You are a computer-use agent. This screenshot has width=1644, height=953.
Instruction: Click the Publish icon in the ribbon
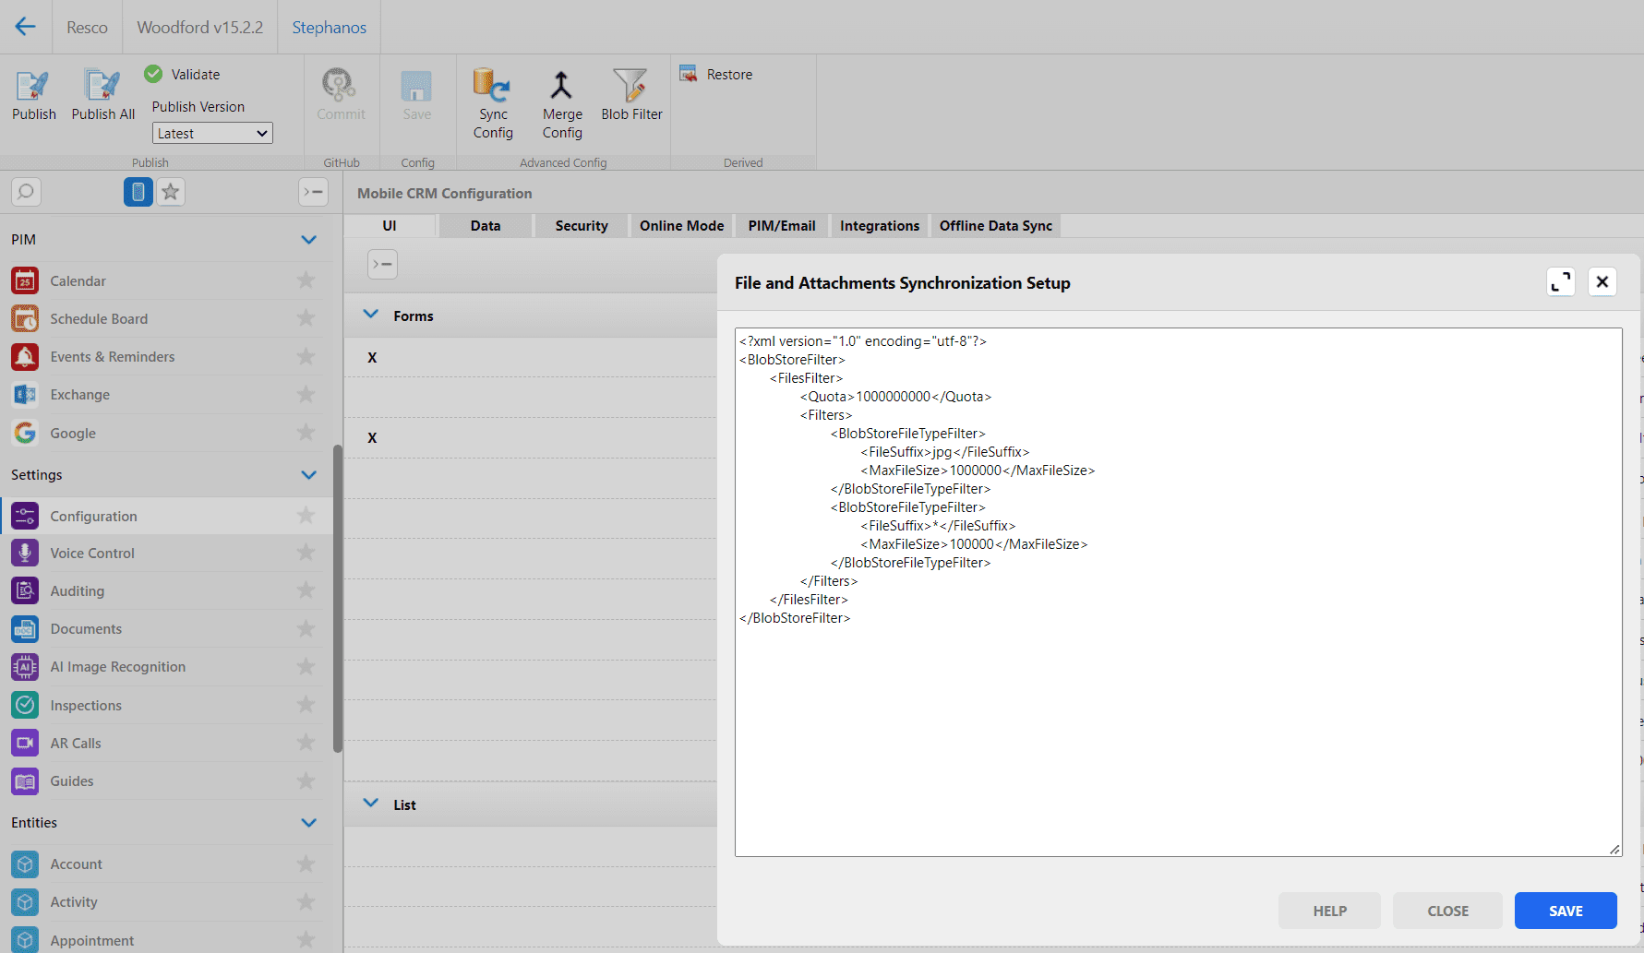(x=33, y=86)
